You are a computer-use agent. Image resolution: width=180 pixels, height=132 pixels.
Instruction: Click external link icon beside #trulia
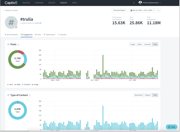40,23
